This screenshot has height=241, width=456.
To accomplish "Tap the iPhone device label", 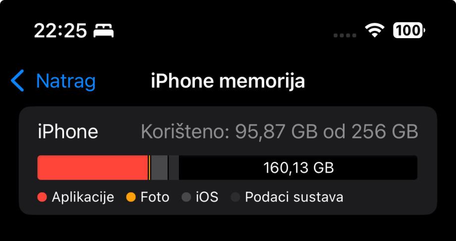I will click(x=68, y=131).
